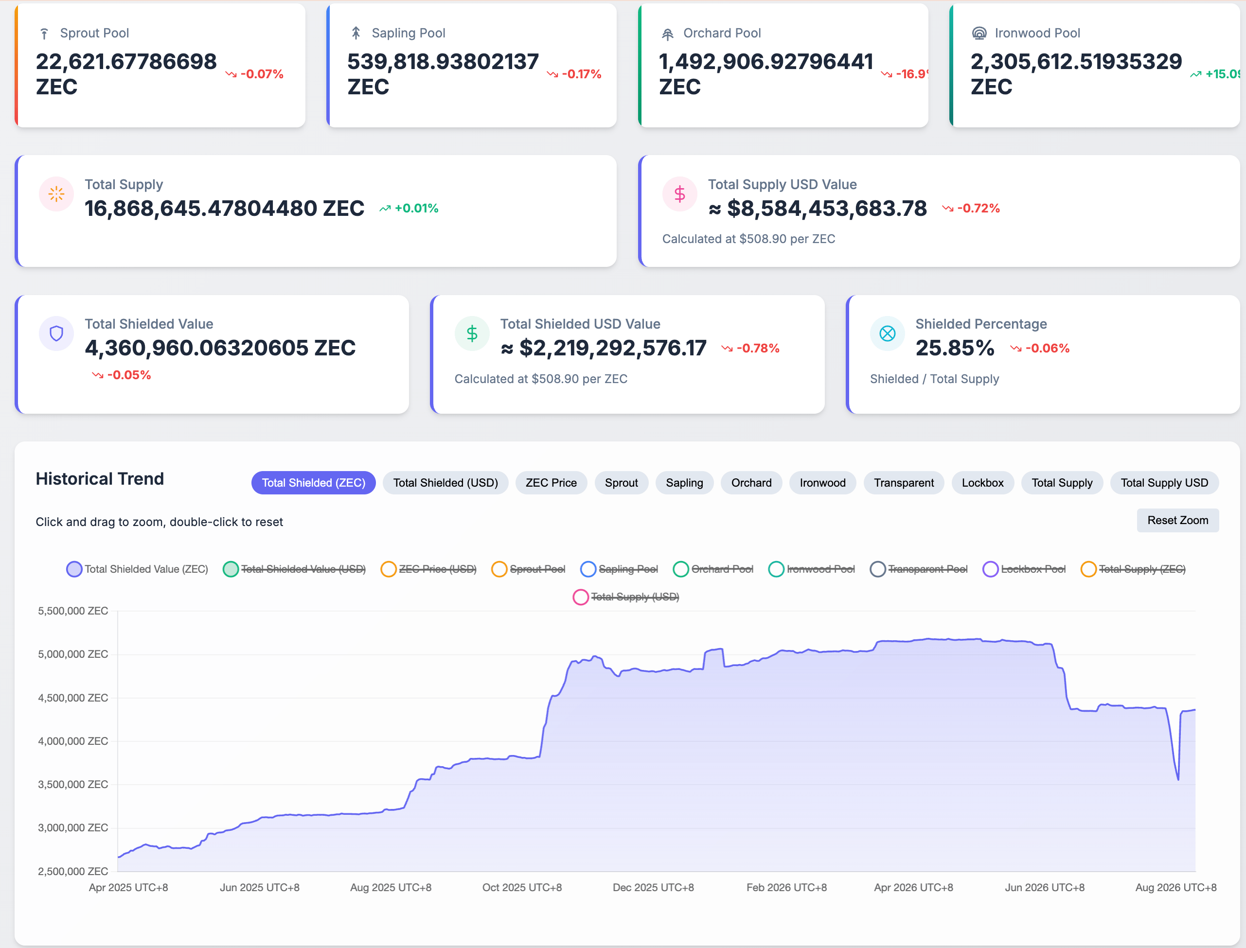Show Orchard Pool legend series
1246x948 pixels.
713,569
